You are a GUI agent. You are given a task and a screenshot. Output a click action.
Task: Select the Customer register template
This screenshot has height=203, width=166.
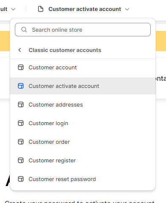[83, 160]
